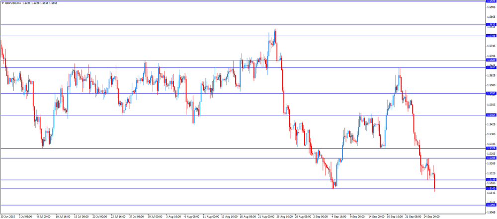Screen dimensions: 497x219
Task: Click the 30 Jul 00:00 time axis label
Action: pos(155,217)
